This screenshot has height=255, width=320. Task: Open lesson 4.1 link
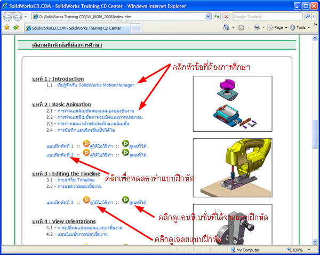coord(90,228)
